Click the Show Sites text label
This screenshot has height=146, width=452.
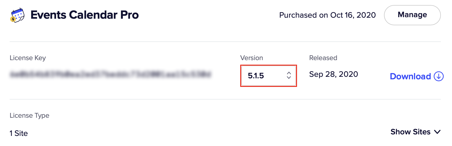(x=410, y=132)
